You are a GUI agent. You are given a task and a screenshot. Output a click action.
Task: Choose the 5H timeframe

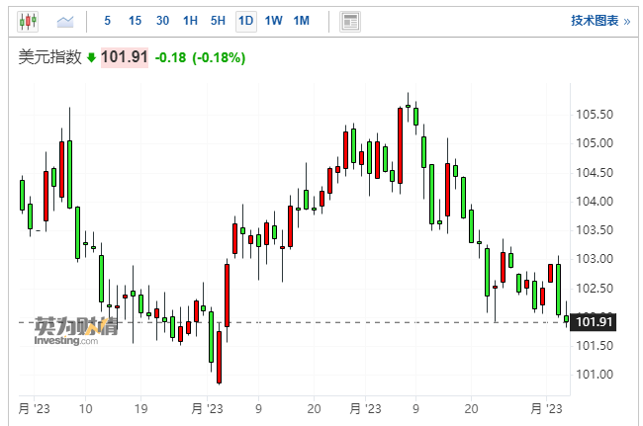(219, 21)
